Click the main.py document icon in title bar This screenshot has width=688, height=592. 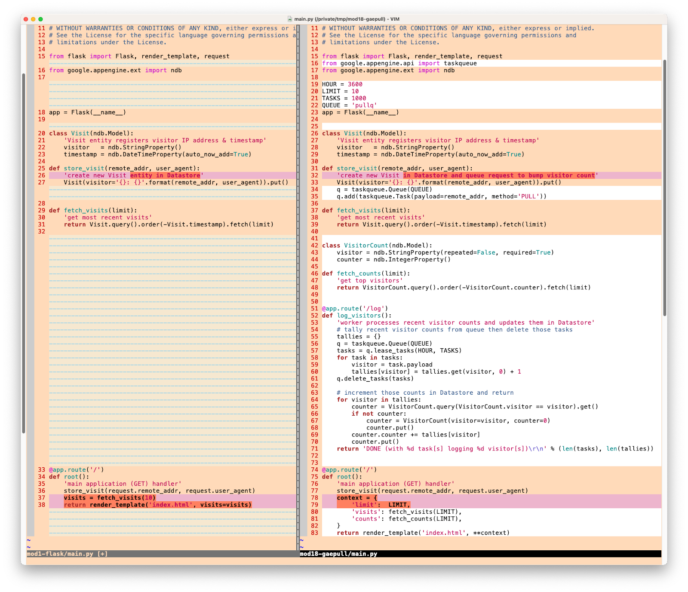coord(290,19)
